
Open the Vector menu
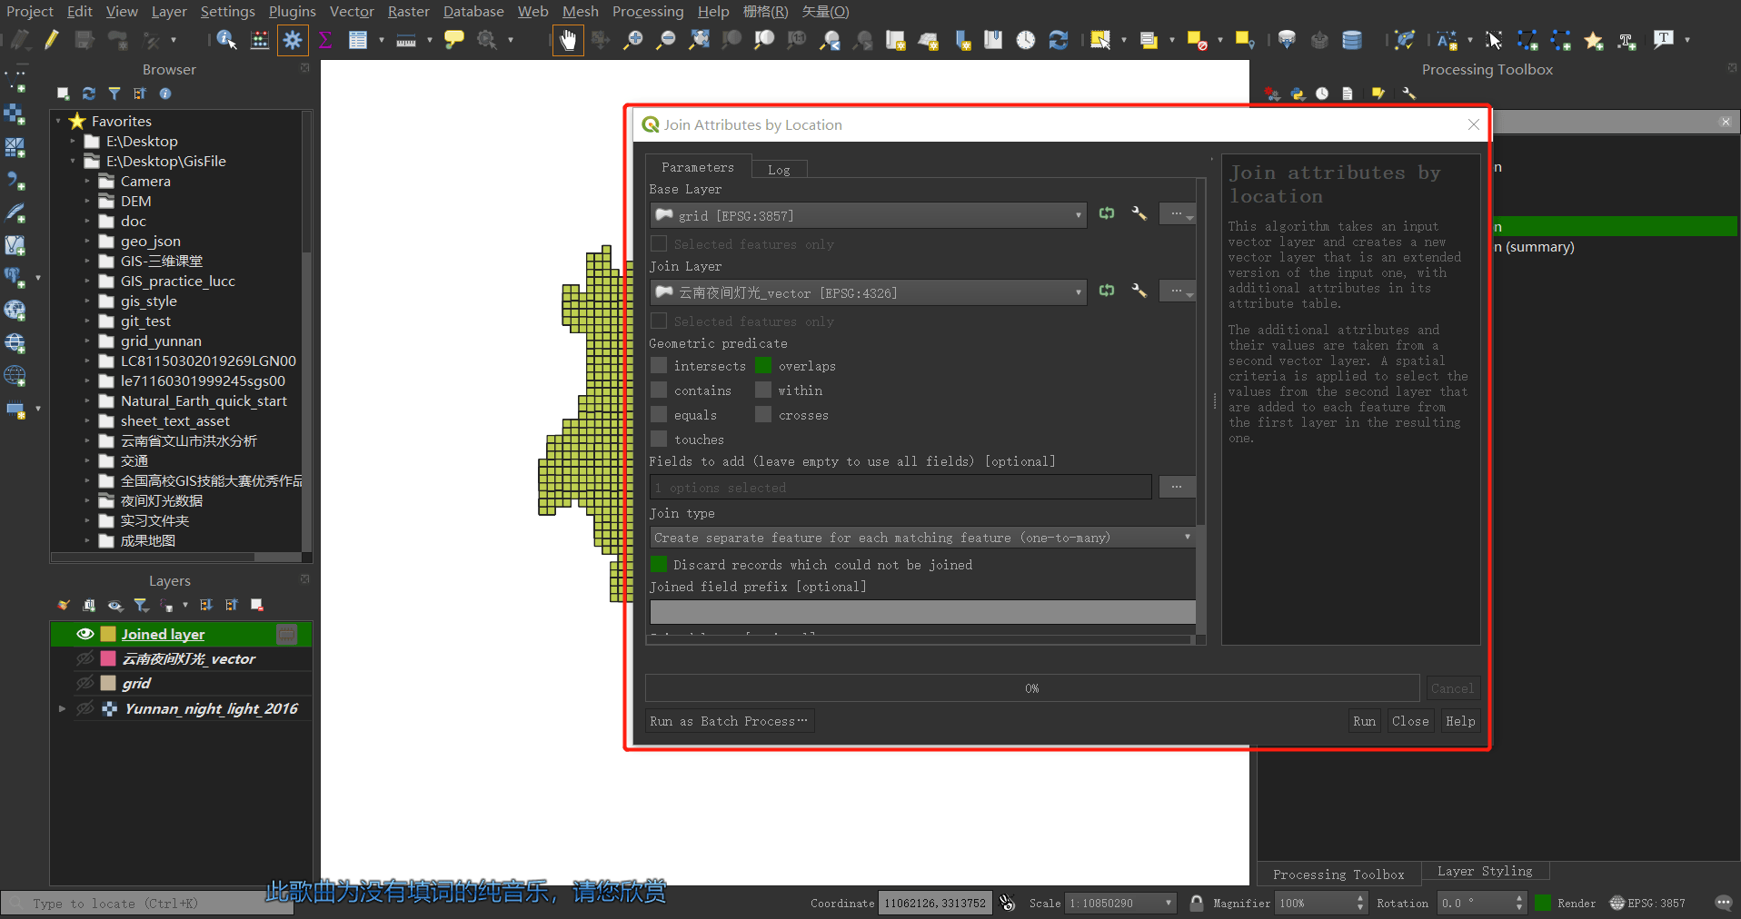pyautogui.click(x=352, y=12)
